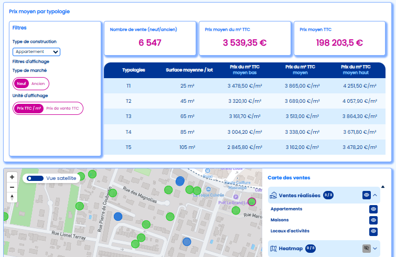Collapse the Ventes réalisées section
Viewport: 396px width, 257px height.
(376, 195)
